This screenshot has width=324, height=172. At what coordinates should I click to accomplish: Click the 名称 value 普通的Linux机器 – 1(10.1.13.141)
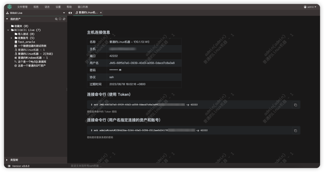(129, 42)
